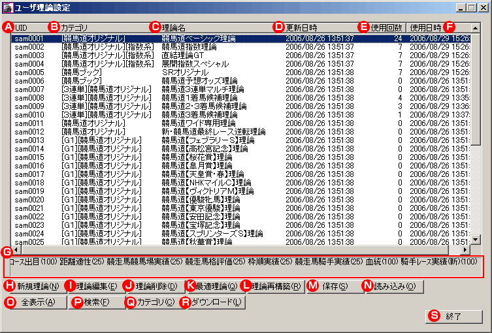Click the horizontal scrollbar right arrow
492x333 pixels.
tap(465, 249)
